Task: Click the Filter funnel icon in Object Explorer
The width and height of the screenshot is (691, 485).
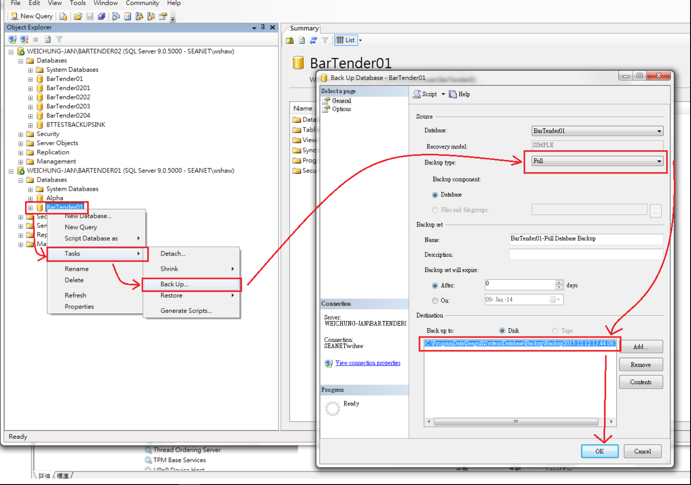Action: [59, 39]
